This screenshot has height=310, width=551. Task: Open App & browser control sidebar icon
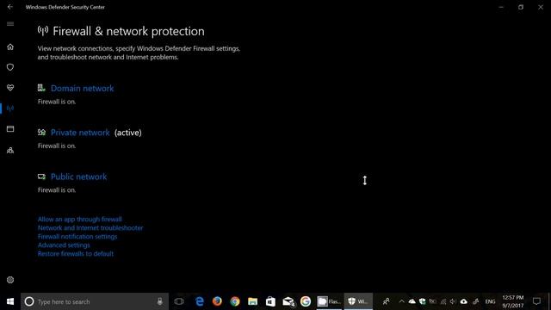coord(10,129)
